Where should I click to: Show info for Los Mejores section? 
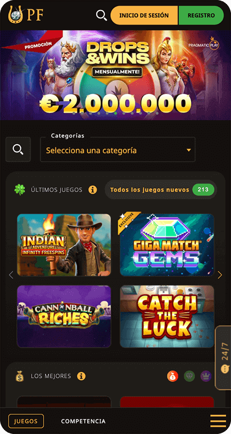pos(81,376)
